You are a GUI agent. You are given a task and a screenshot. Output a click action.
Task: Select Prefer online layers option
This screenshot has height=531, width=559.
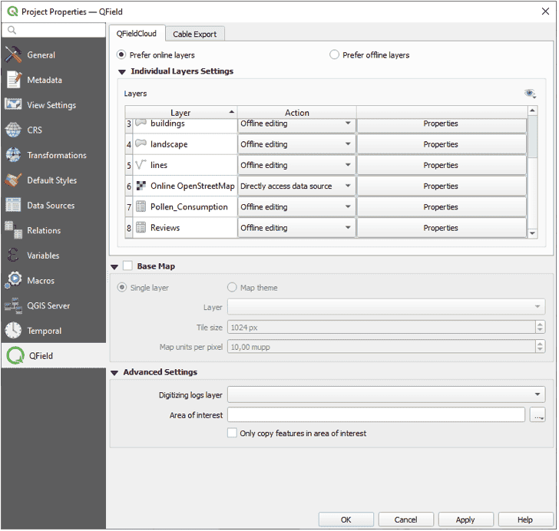click(x=121, y=55)
